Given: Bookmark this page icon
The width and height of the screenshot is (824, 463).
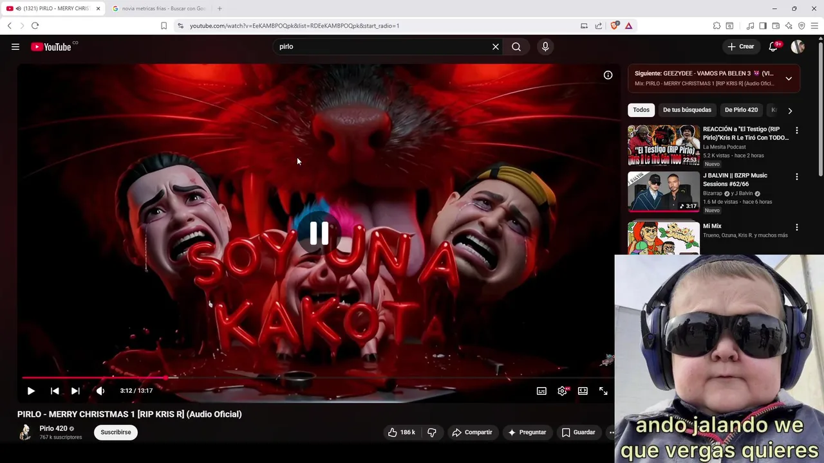Looking at the screenshot, I should [164, 26].
